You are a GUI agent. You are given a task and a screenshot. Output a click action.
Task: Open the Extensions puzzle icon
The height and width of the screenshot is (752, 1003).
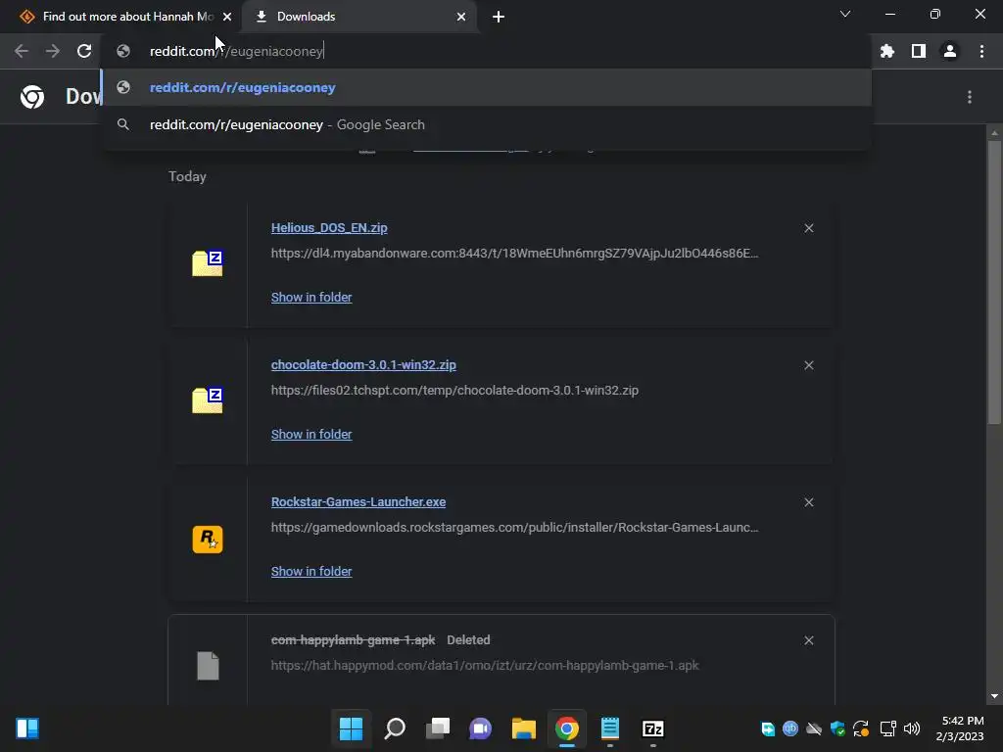pyautogui.click(x=887, y=51)
